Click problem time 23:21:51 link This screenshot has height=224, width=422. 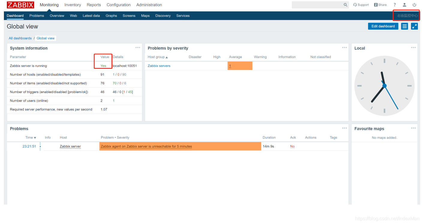pyautogui.click(x=29, y=146)
